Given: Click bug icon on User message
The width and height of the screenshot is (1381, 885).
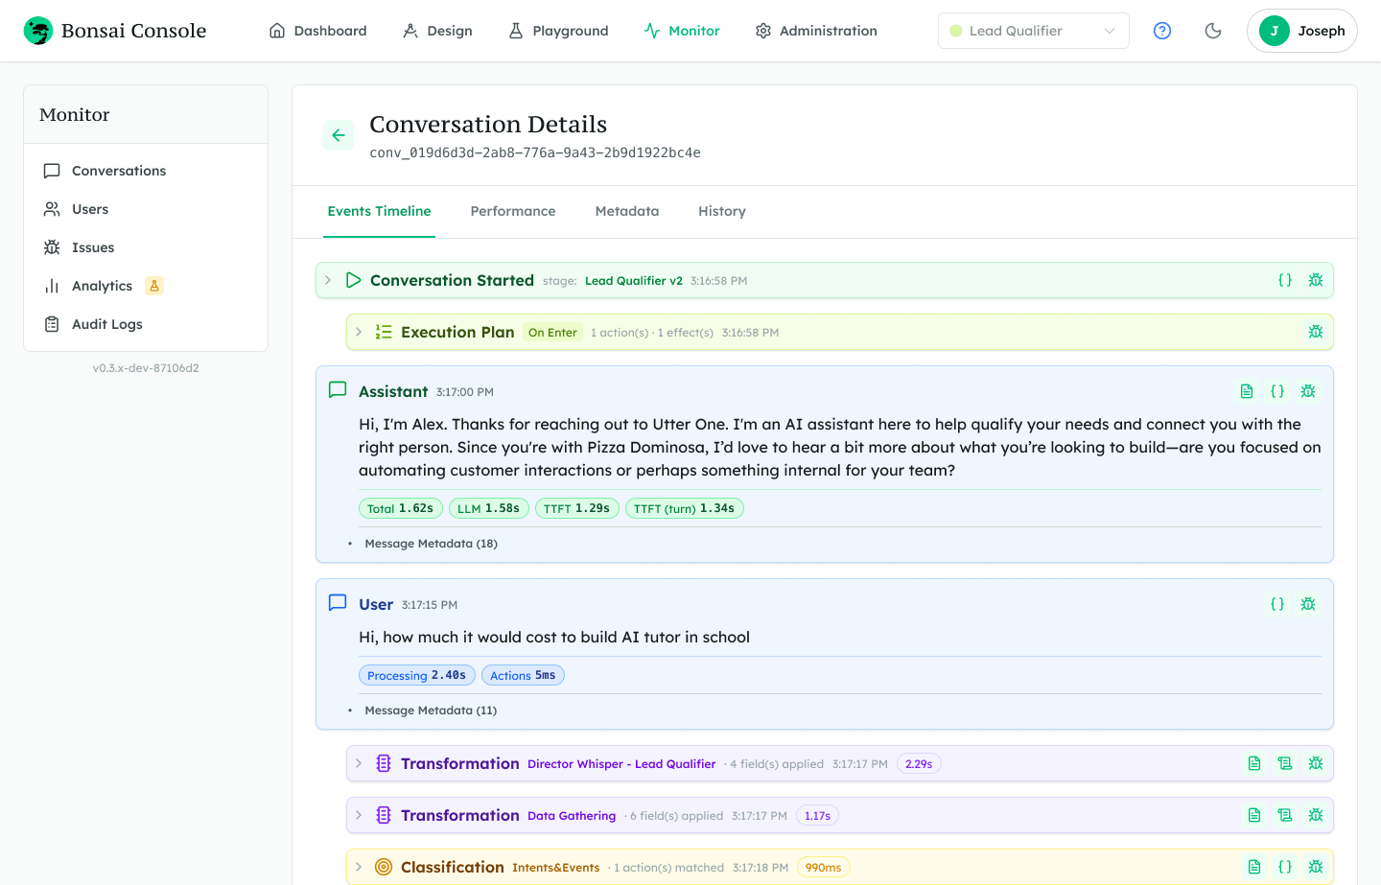Looking at the screenshot, I should [x=1308, y=604].
